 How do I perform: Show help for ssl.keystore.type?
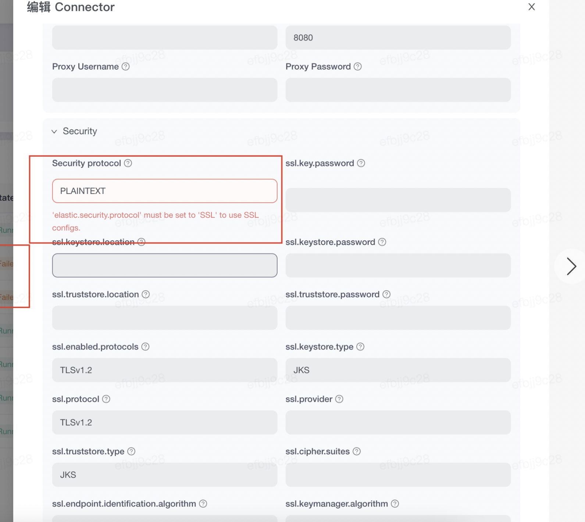(x=360, y=347)
